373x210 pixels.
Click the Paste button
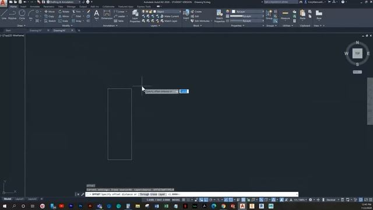302,15
